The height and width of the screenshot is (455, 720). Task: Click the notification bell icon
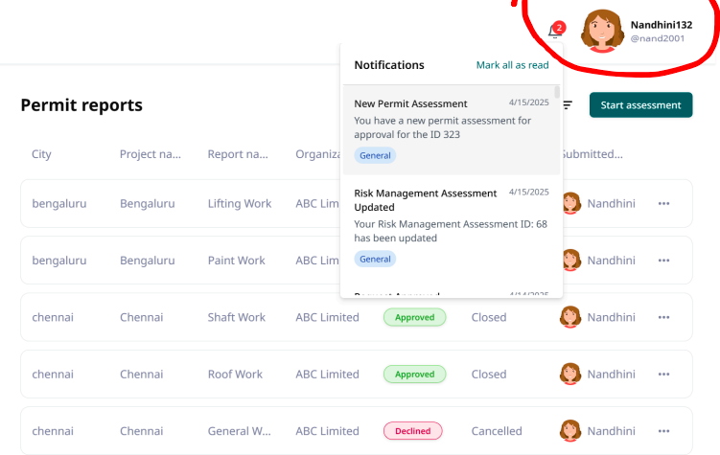[553, 32]
